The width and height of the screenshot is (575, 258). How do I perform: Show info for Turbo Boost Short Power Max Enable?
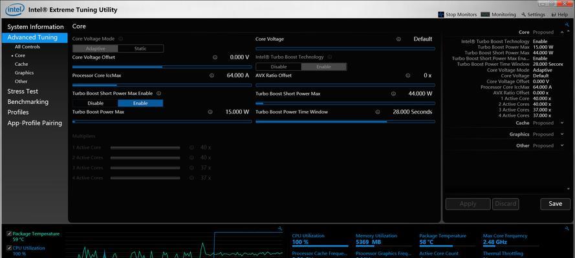click(158, 94)
